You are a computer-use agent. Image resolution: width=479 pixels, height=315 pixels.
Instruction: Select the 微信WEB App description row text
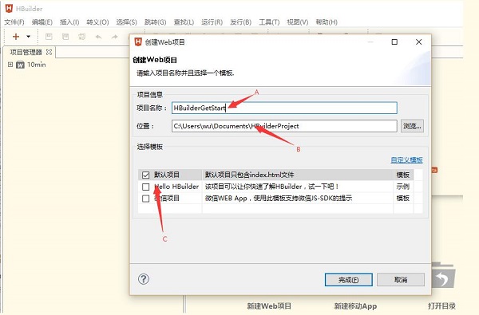point(279,199)
